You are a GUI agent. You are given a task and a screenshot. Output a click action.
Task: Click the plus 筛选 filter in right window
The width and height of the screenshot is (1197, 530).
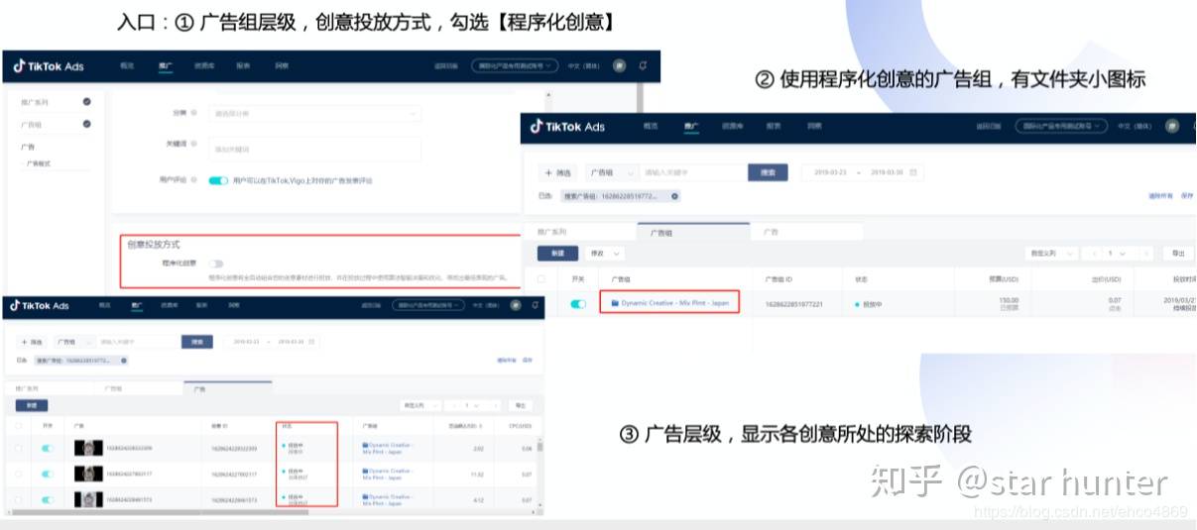(x=560, y=172)
